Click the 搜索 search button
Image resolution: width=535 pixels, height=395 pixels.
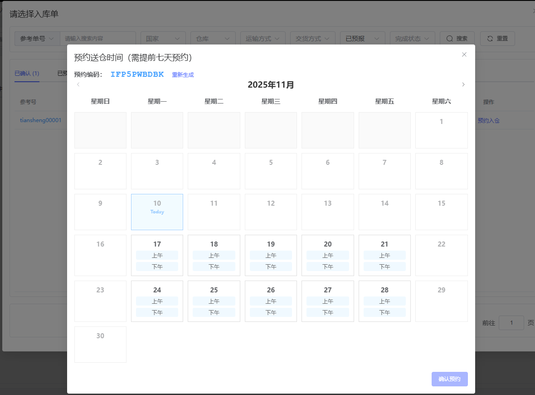[x=457, y=39]
